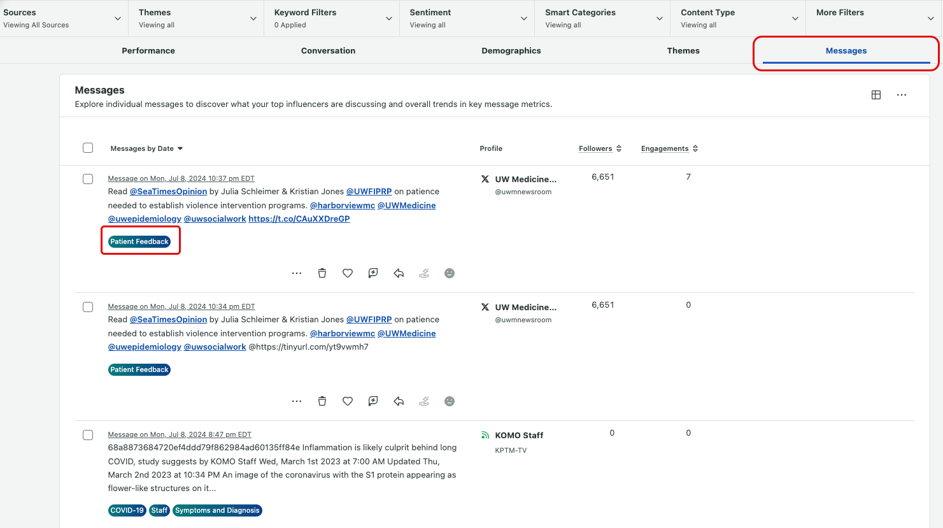The height and width of the screenshot is (528, 943).
Task: Quote-reply icon on the 10:34 pm message
Action: pos(373,401)
